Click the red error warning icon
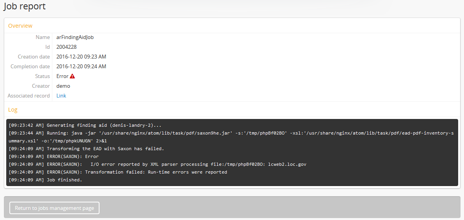Image resolution: width=464 pixels, height=220 pixels. [72, 76]
